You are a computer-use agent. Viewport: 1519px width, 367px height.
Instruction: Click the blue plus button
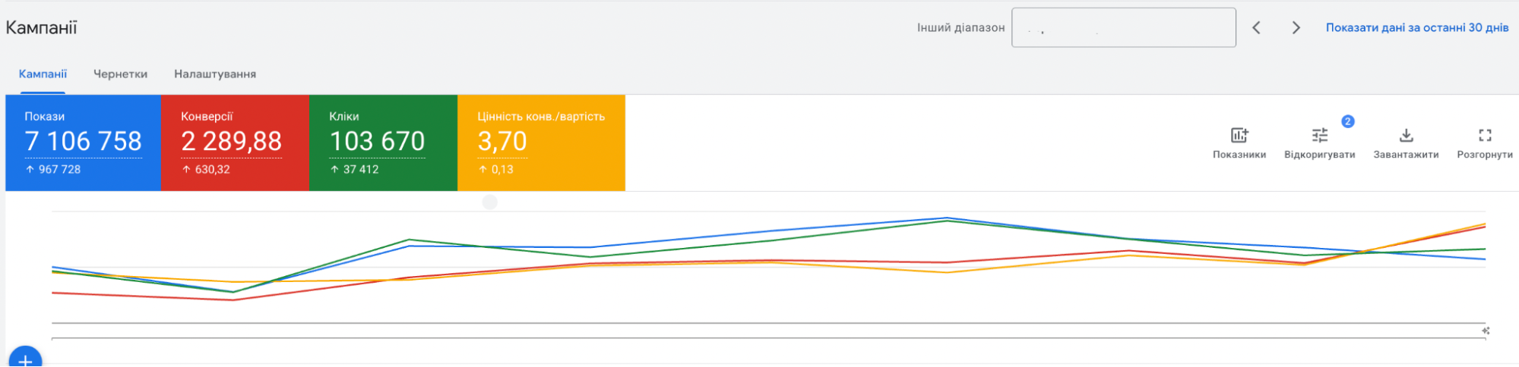click(25, 359)
